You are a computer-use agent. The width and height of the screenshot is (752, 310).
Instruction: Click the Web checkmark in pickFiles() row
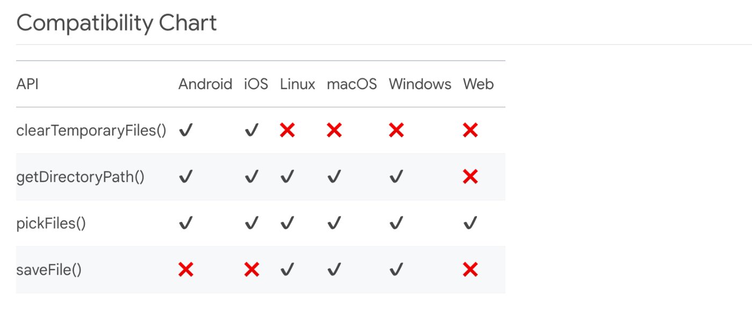point(470,223)
